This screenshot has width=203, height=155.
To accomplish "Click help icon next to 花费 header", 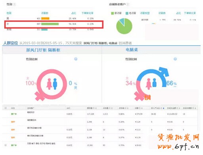I will click(x=140, y=108).
